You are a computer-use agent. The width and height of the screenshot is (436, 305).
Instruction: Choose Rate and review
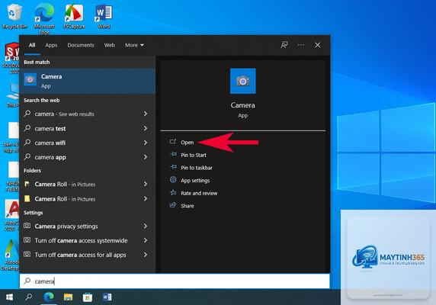[x=199, y=193]
